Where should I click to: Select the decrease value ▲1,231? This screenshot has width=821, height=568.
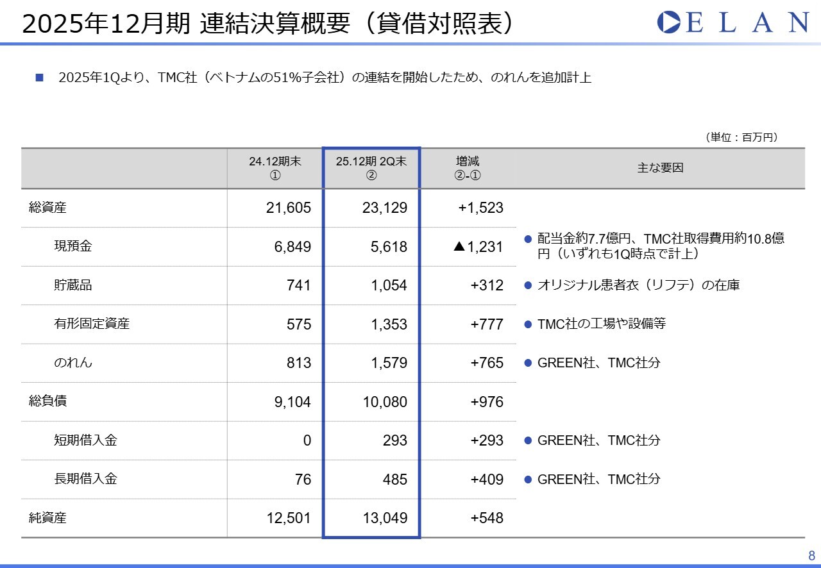tap(478, 247)
